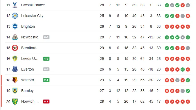Click the Burnley club crest

[15, 91]
